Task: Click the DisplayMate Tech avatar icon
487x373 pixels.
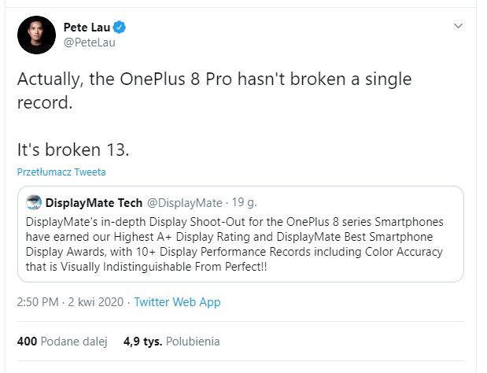Action: (x=34, y=203)
